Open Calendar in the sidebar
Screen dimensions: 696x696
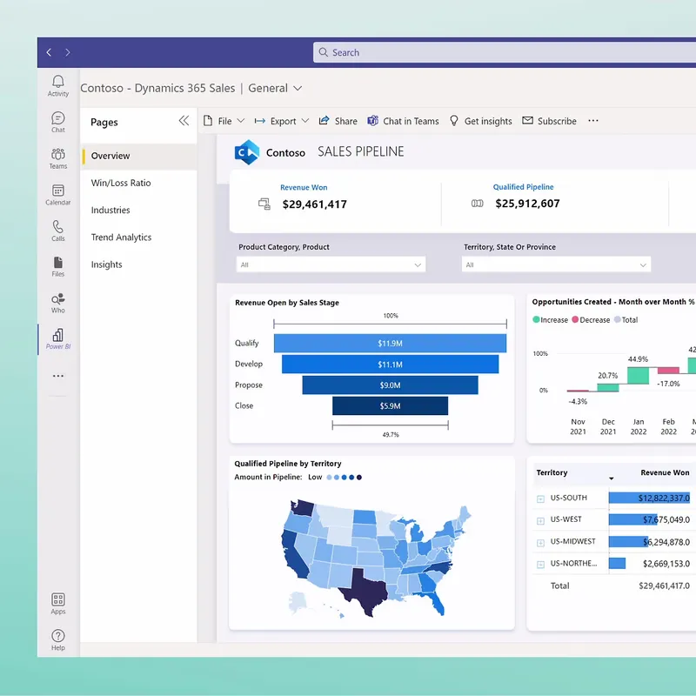tap(58, 194)
